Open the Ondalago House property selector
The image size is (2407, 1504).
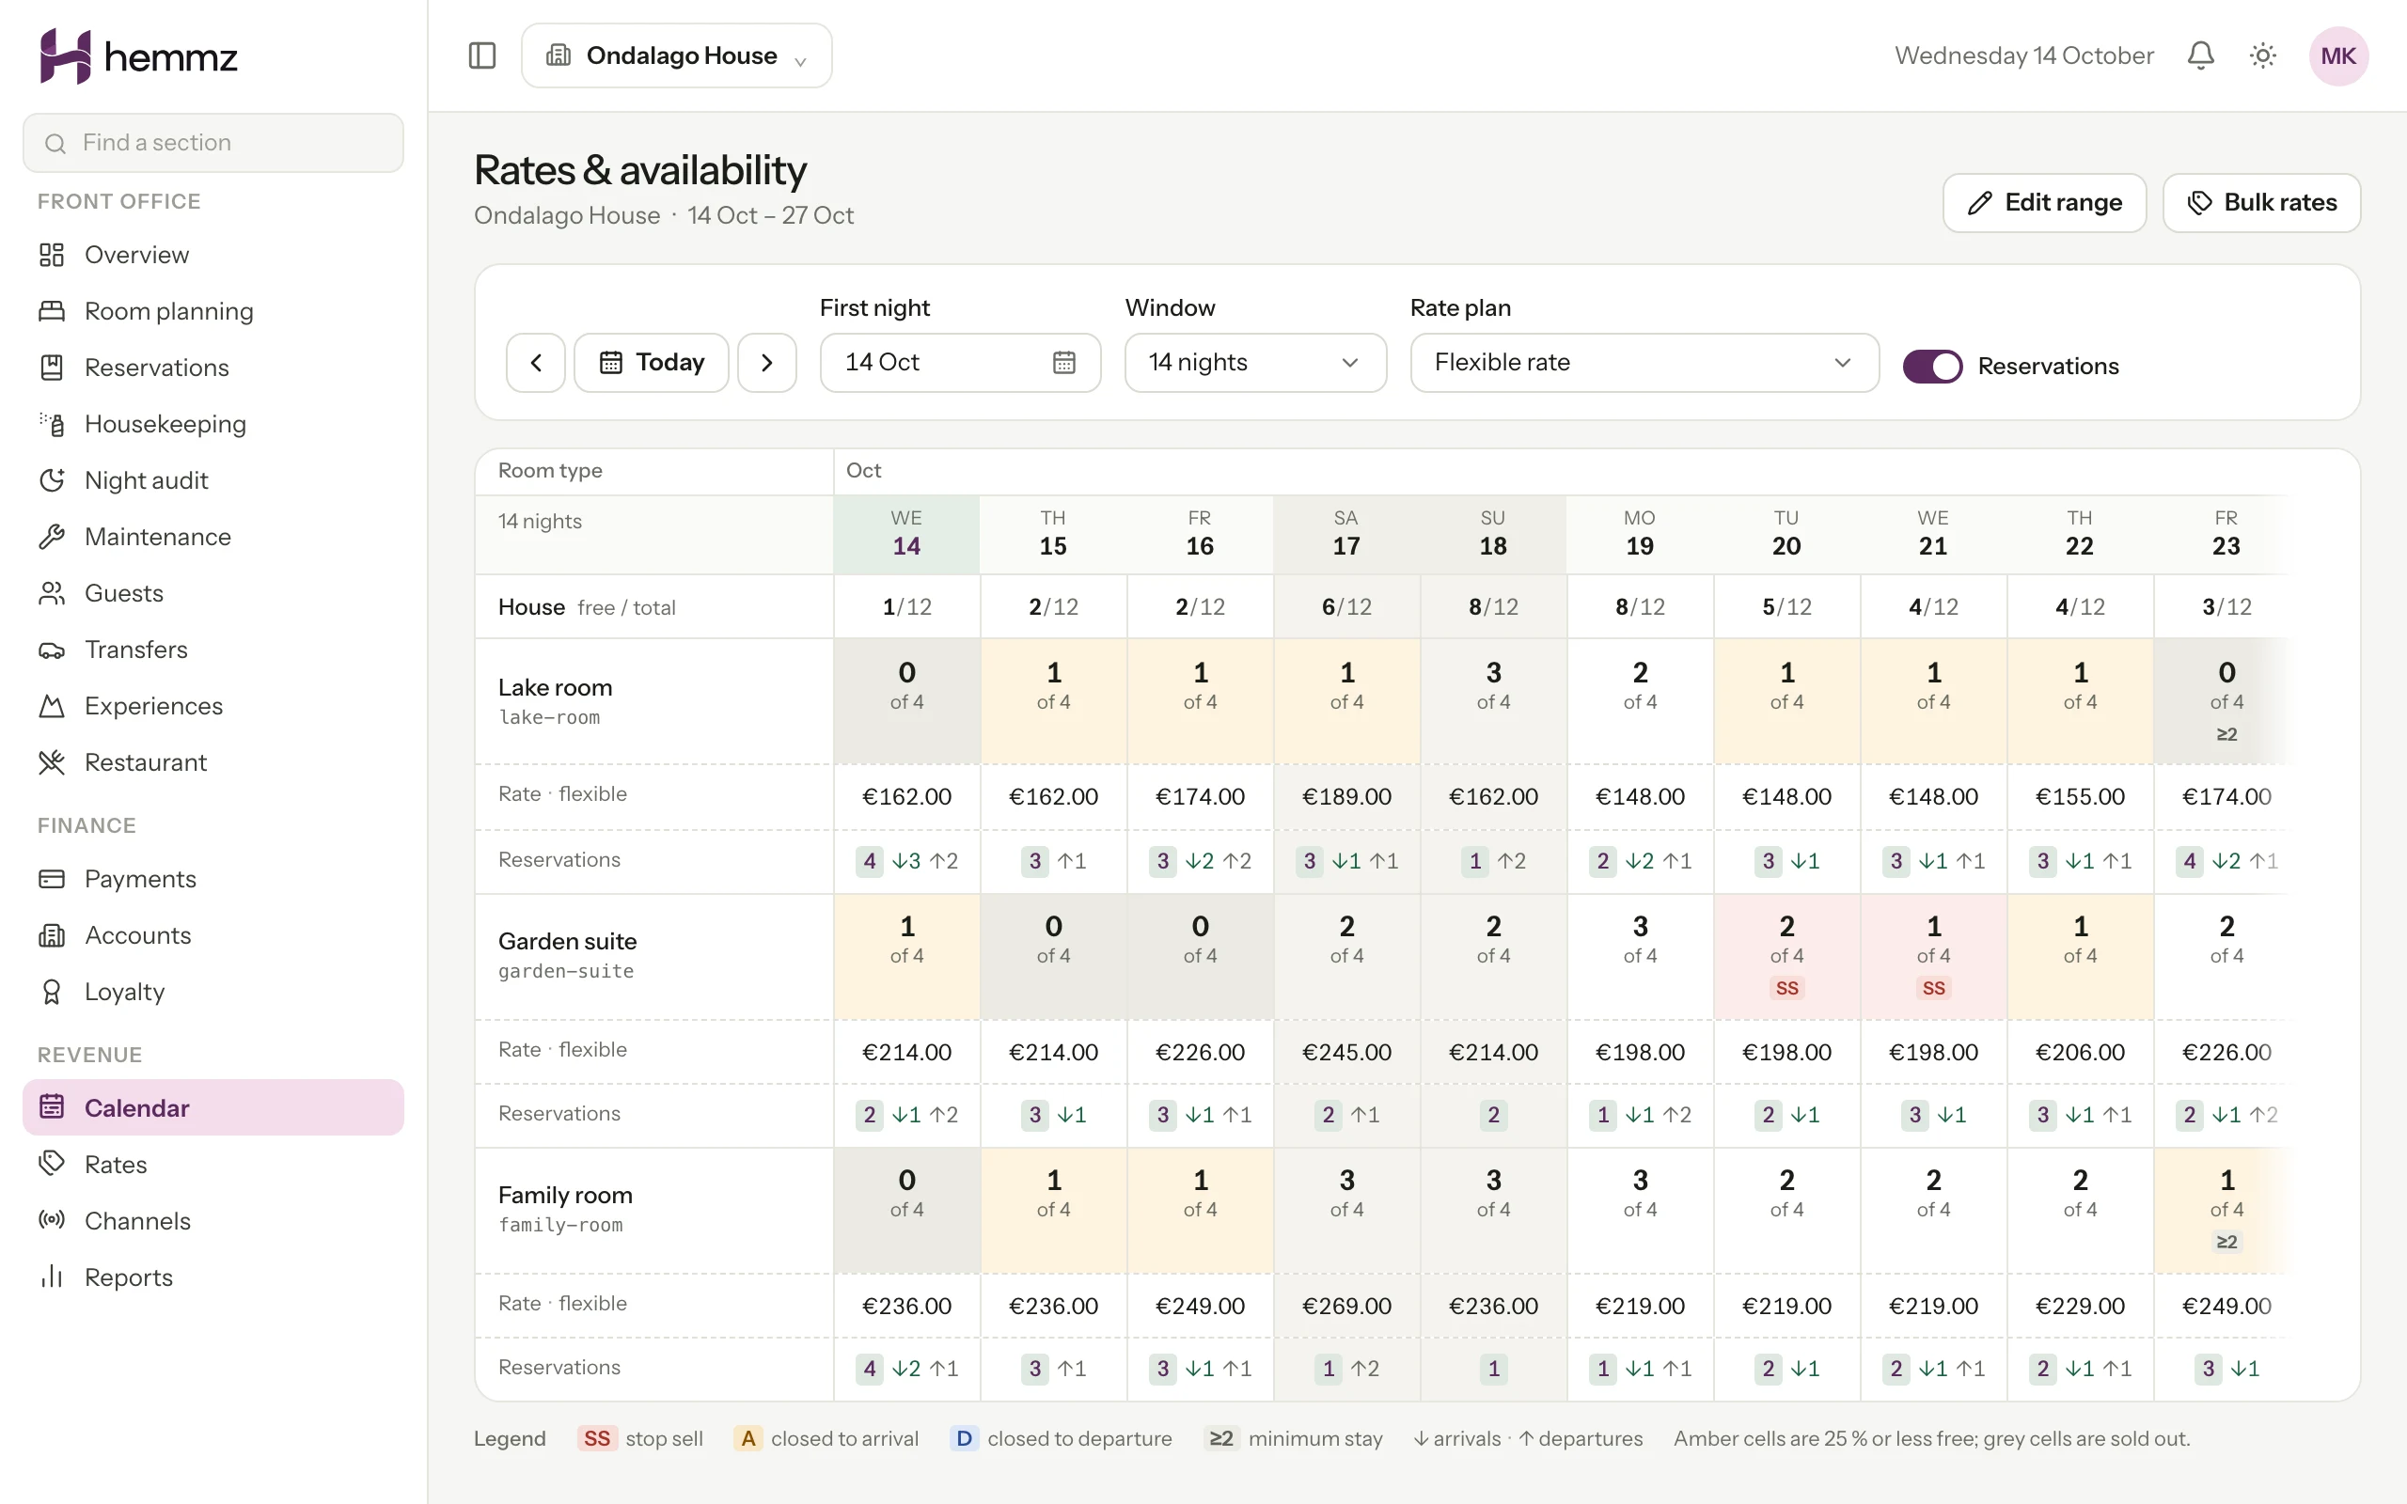coord(676,55)
